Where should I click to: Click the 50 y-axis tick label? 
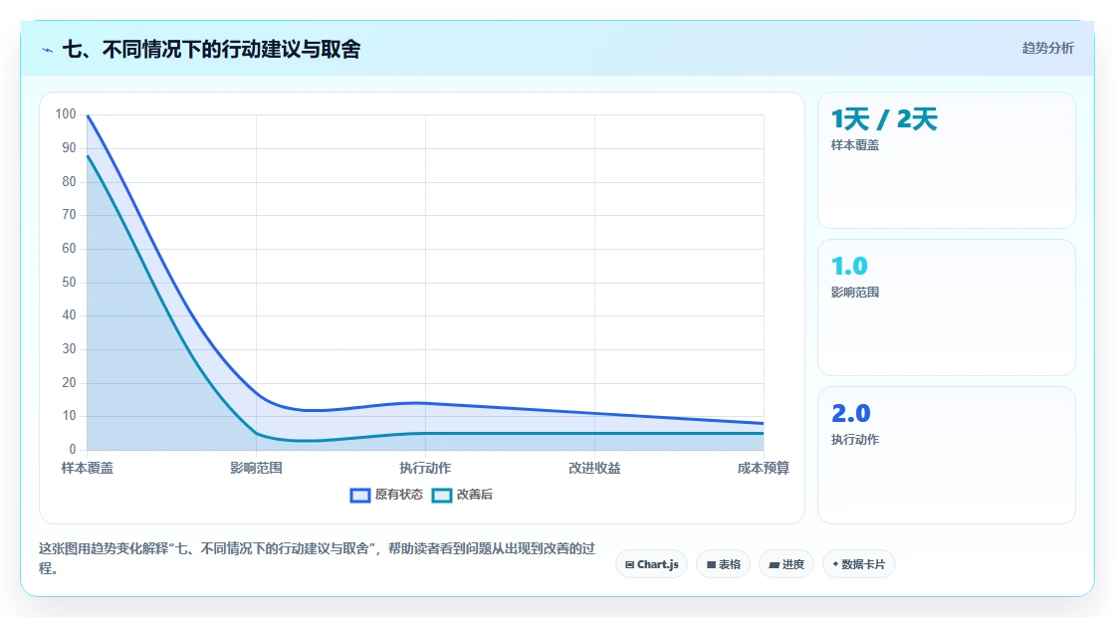[69, 283]
